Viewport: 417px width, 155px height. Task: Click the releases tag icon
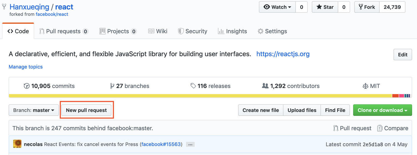tap(193, 86)
